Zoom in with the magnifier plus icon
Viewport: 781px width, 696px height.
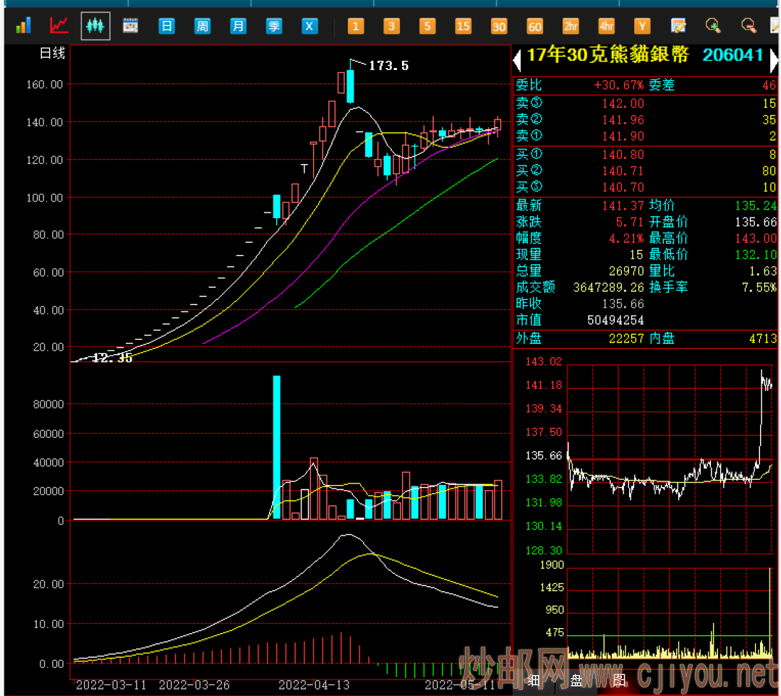click(x=714, y=27)
